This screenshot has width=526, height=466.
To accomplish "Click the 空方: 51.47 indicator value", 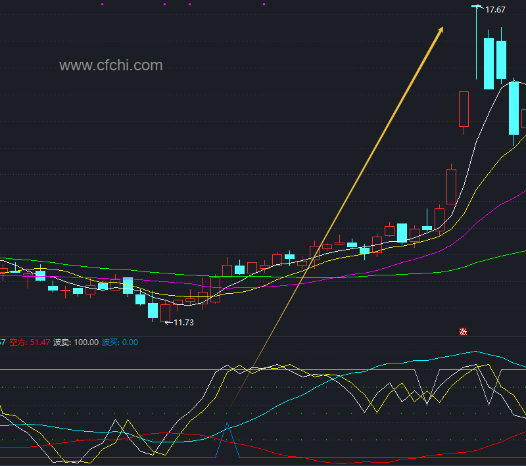I will tap(30, 342).
